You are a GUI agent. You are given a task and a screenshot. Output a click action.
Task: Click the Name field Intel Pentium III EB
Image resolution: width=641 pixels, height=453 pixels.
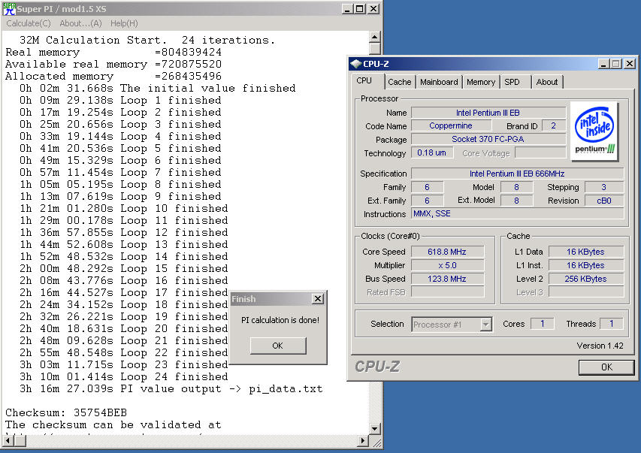(488, 113)
